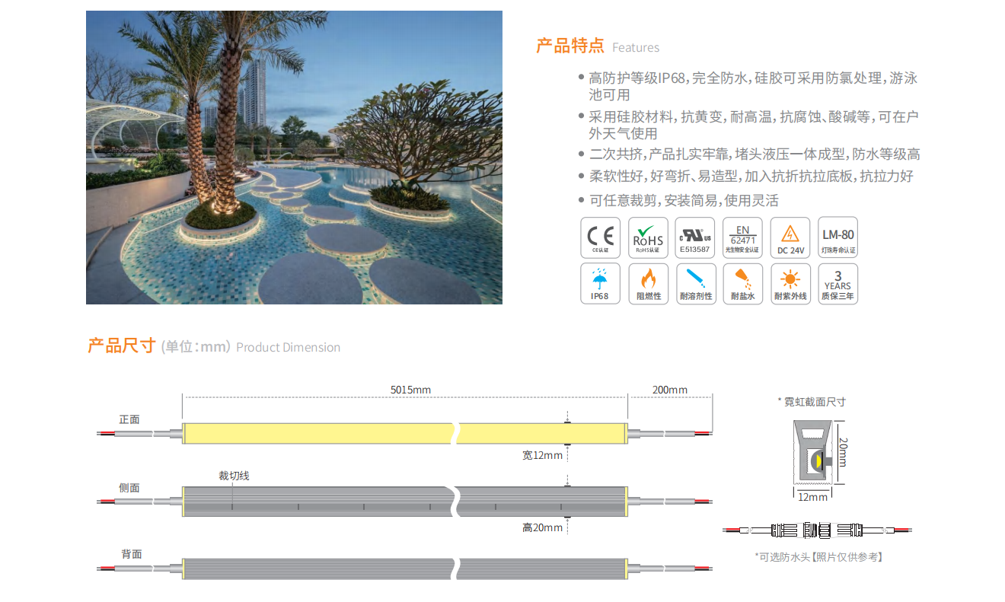Image resolution: width=1005 pixels, height=602 pixels.
Task: Click the DC 24V voltage warning icon
Action: point(790,237)
